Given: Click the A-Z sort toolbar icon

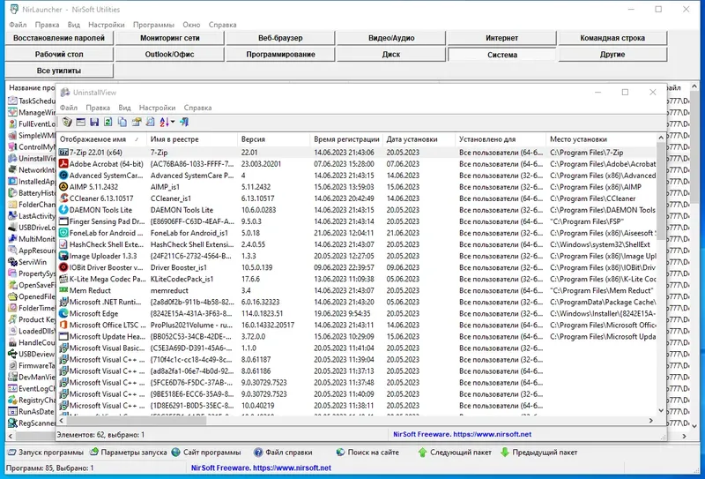Looking at the screenshot, I should (x=164, y=122).
